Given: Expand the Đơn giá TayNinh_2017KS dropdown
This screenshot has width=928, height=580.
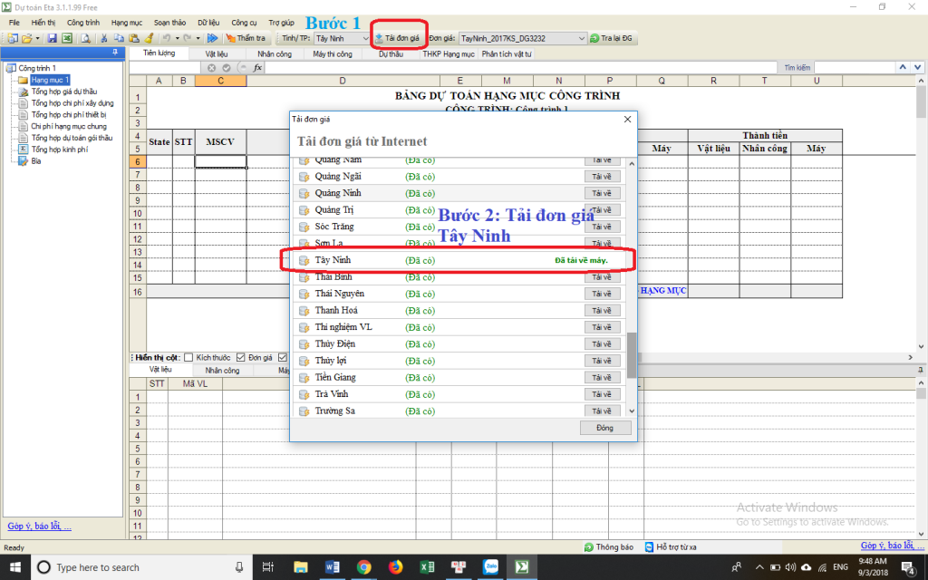Looking at the screenshot, I should [581, 39].
